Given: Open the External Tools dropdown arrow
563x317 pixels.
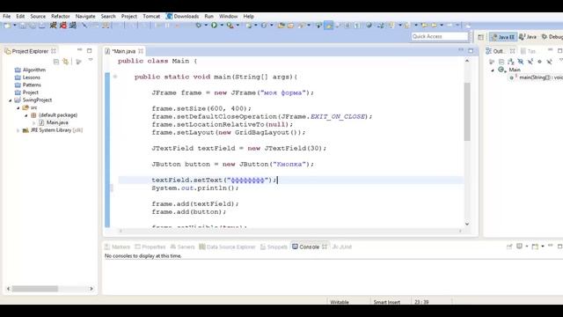Looking at the screenshot, I should pos(238,26).
